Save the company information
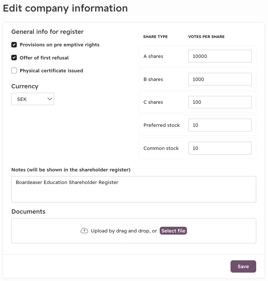This screenshot has width=268, height=281. point(243,266)
